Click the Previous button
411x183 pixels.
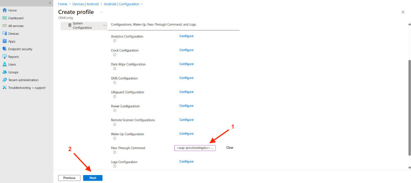pos(69,178)
